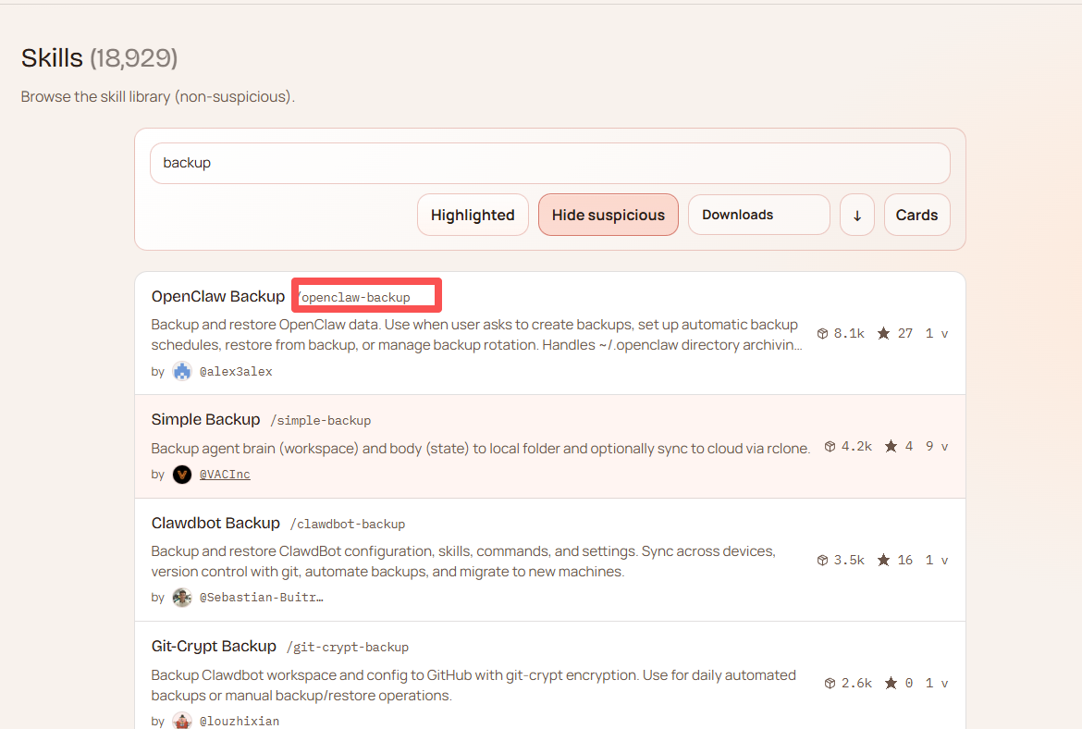The width and height of the screenshot is (1082, 729).
Task: Click the star icon on Simple Backup
Action: [891, 446]
